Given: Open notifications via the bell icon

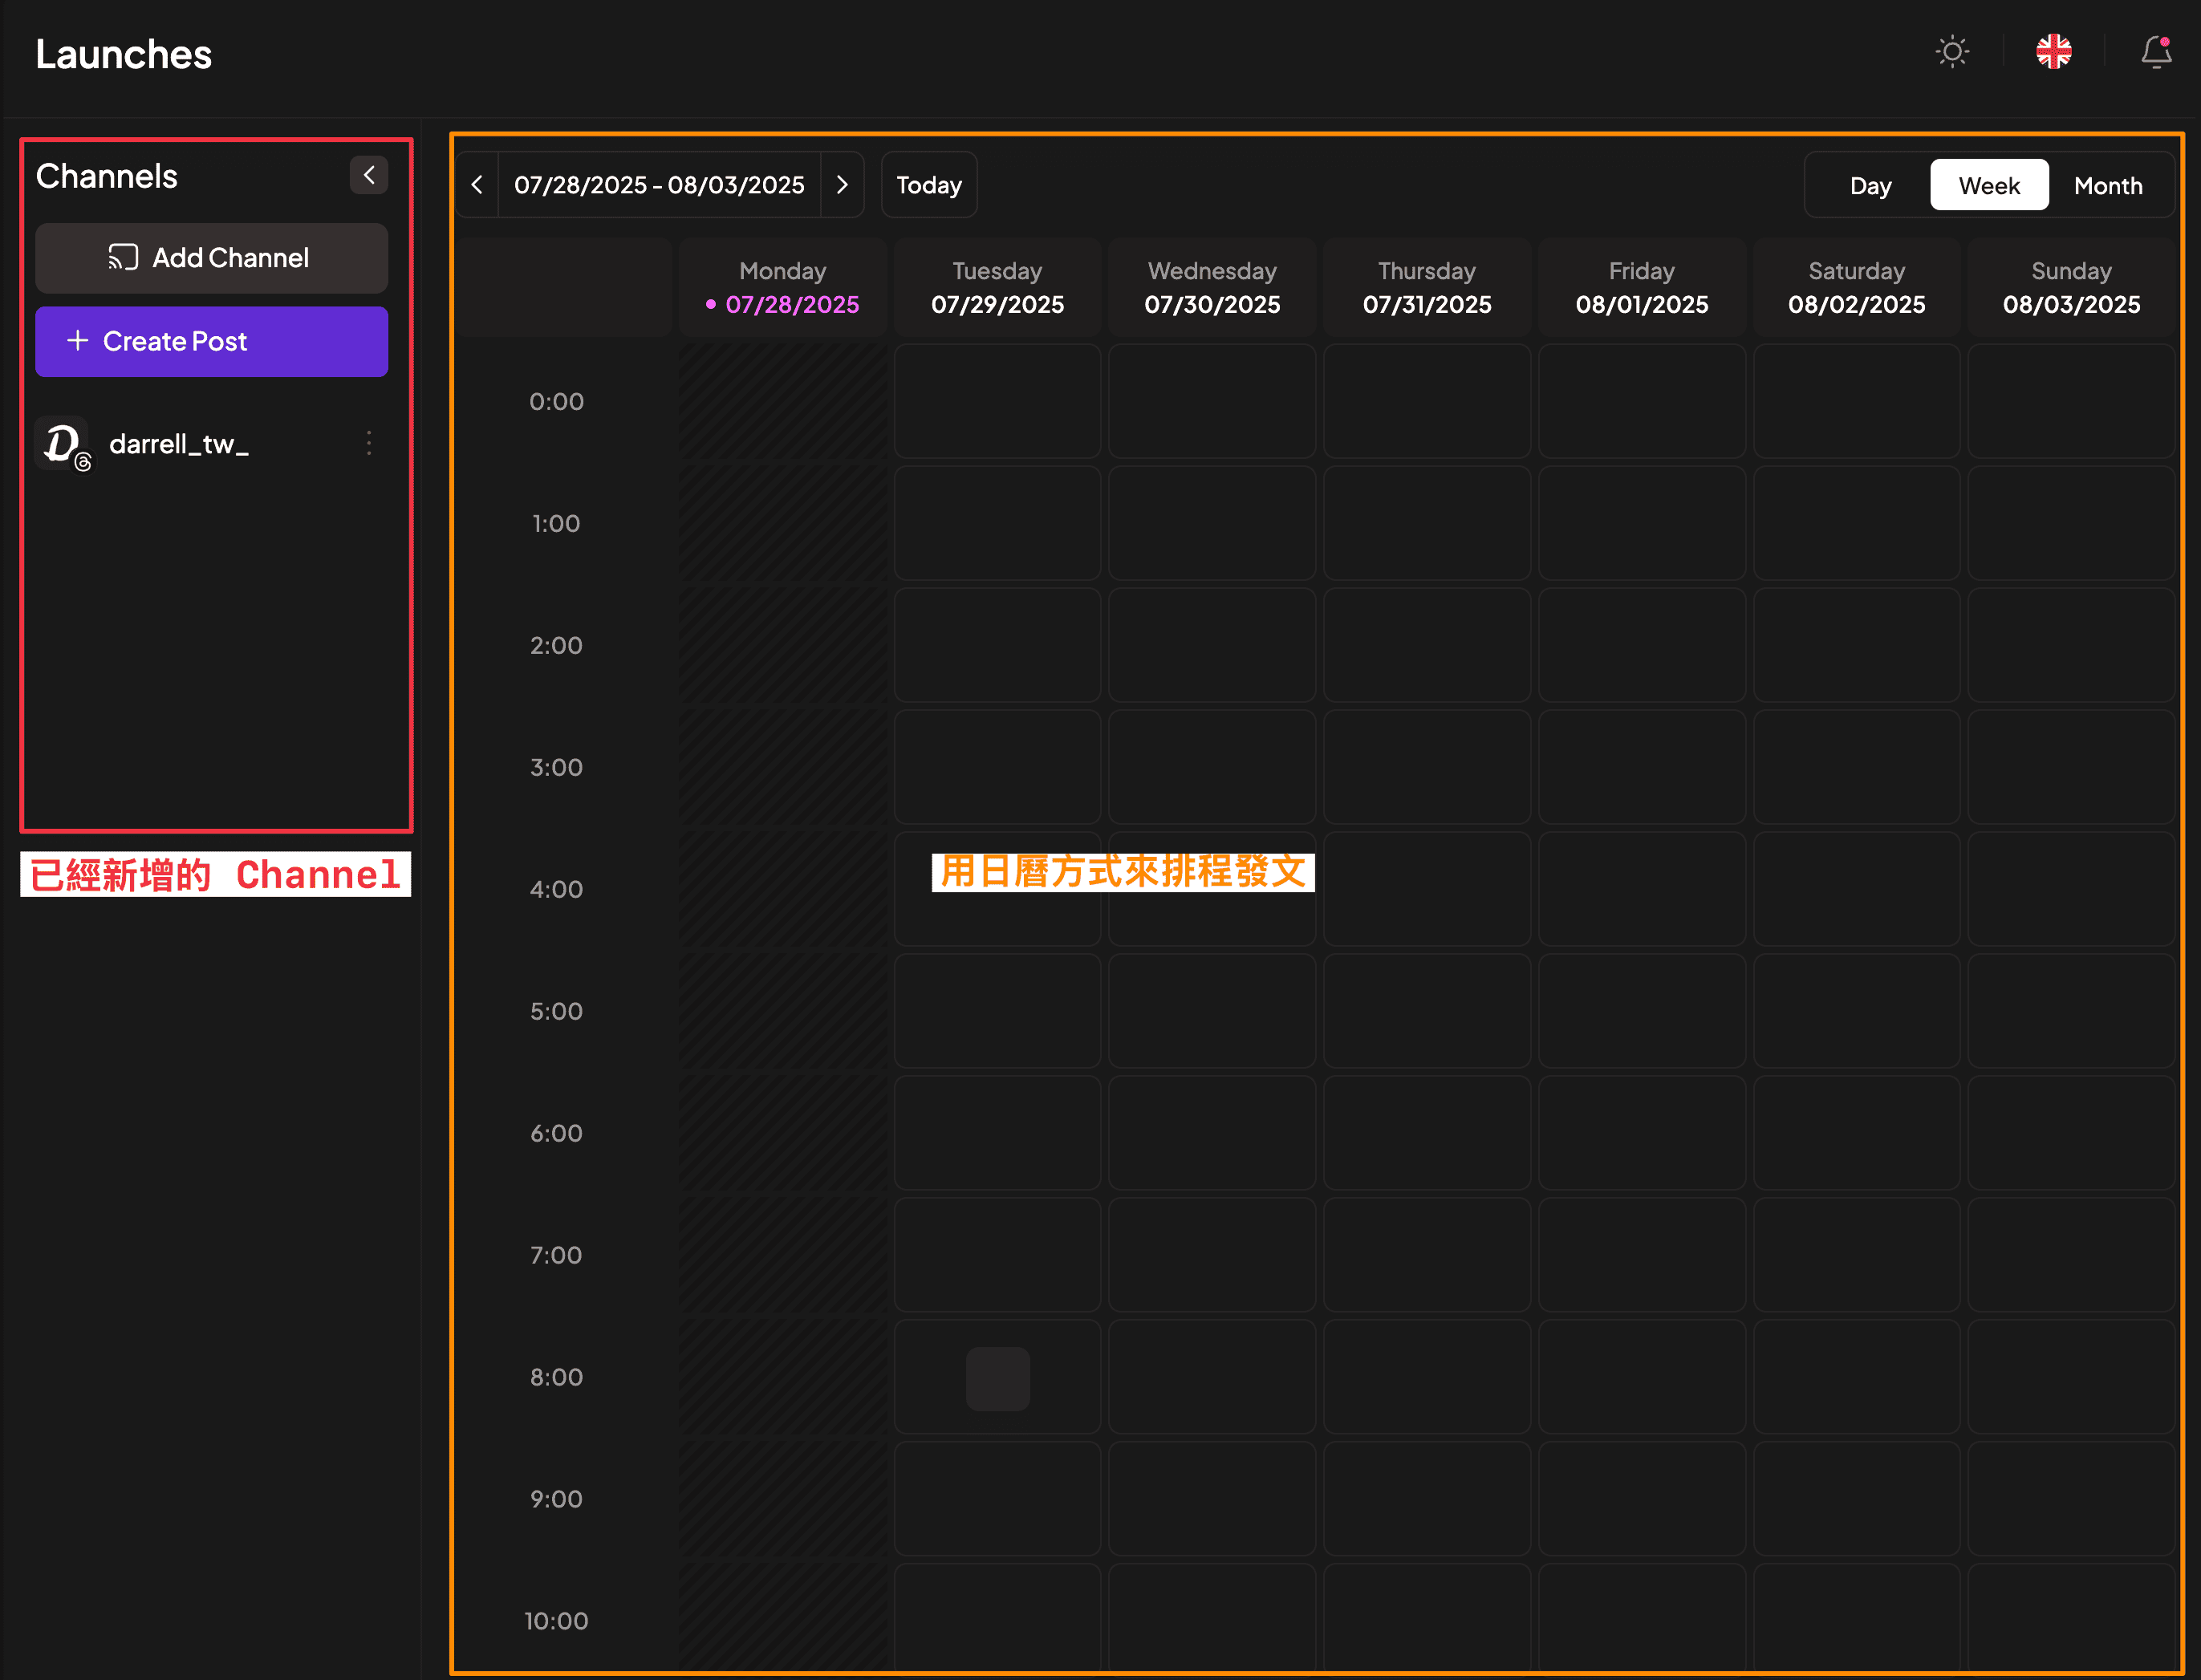Looking at the screenshot, I should 2155,52.
